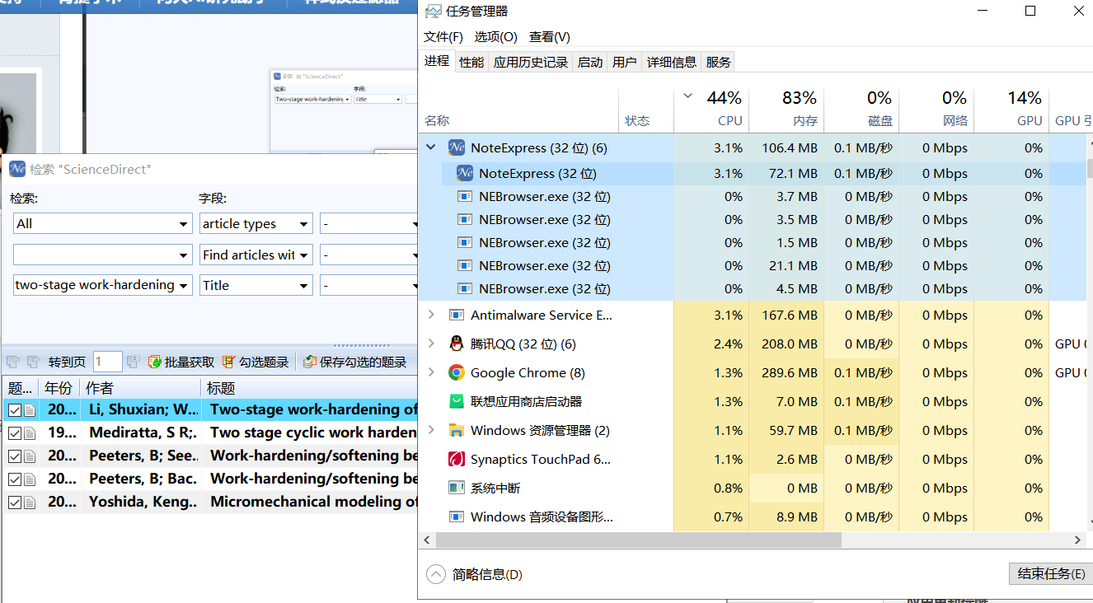1093x603 pixels.
Task: Switch to the 性能 tab
Action: (471, 62)
